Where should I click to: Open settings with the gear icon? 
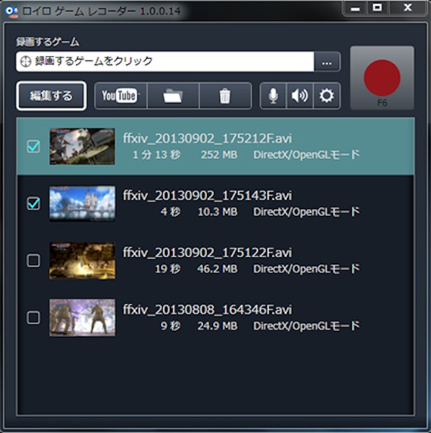point(327,96)
